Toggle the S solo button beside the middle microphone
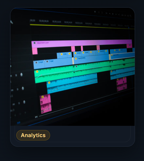Screen dimensions: 144x161 [x=17, y=89]
